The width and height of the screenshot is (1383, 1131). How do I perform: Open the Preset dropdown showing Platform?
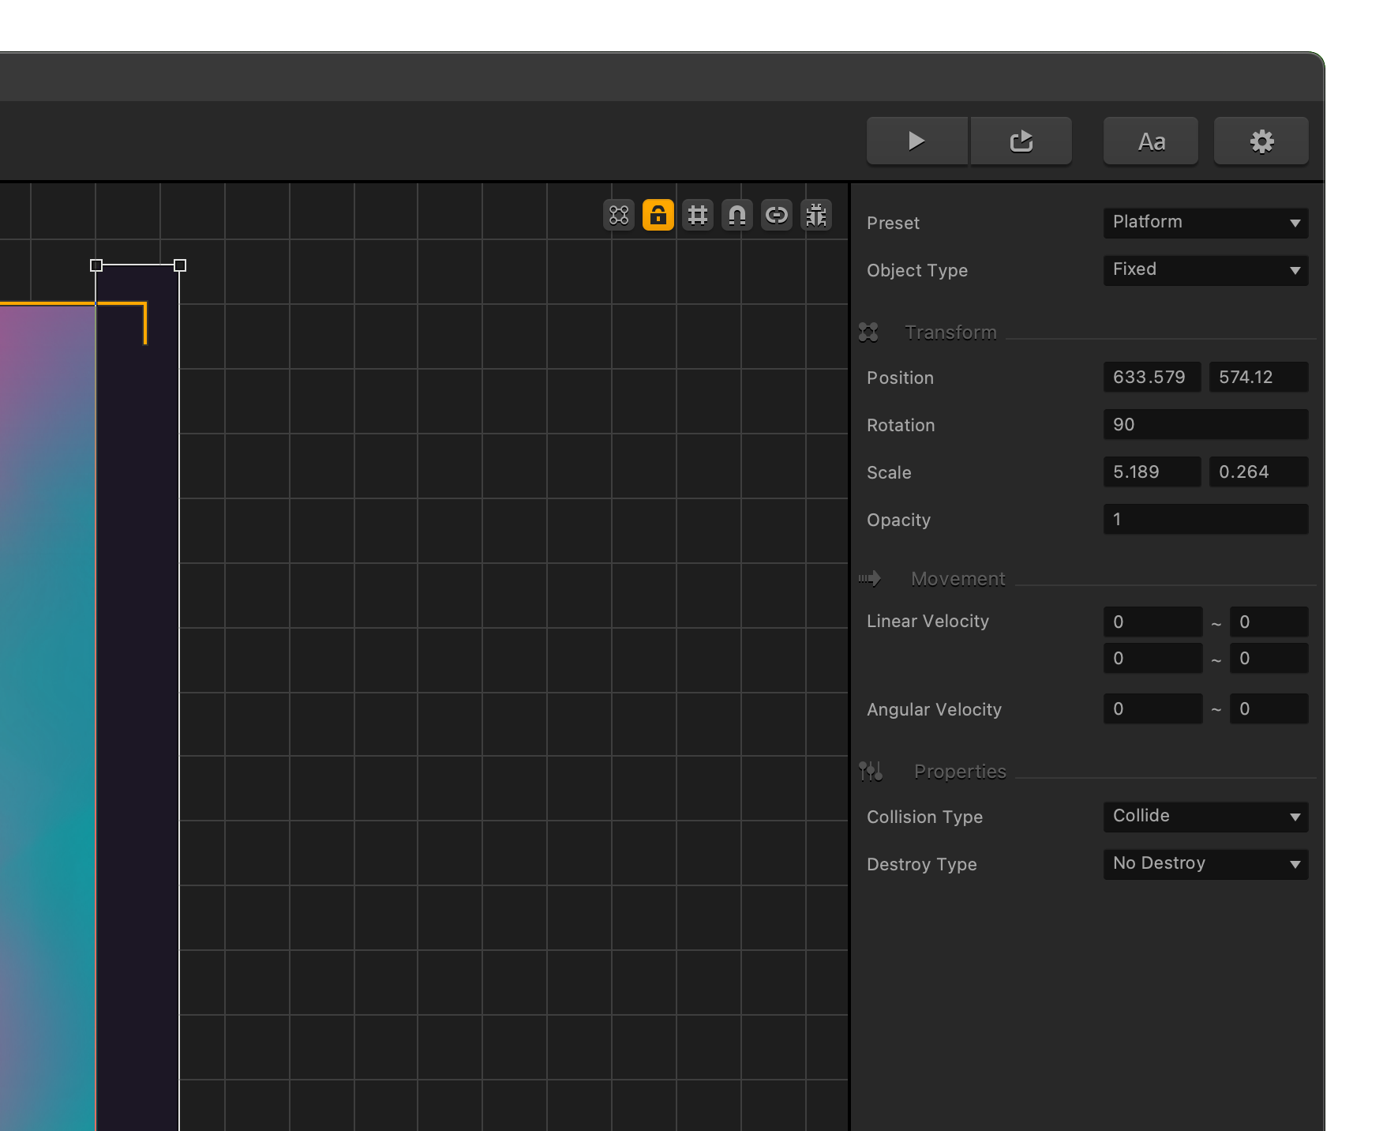1206,223
